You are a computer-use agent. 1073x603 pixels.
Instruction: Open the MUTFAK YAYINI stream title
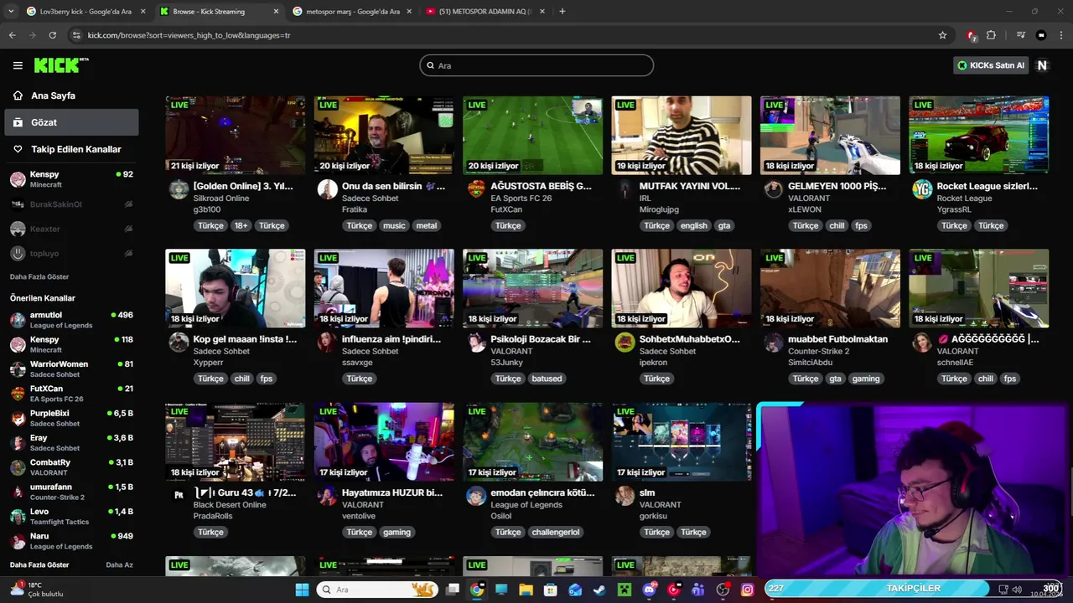pyautogui.click(x=689, y=186)
